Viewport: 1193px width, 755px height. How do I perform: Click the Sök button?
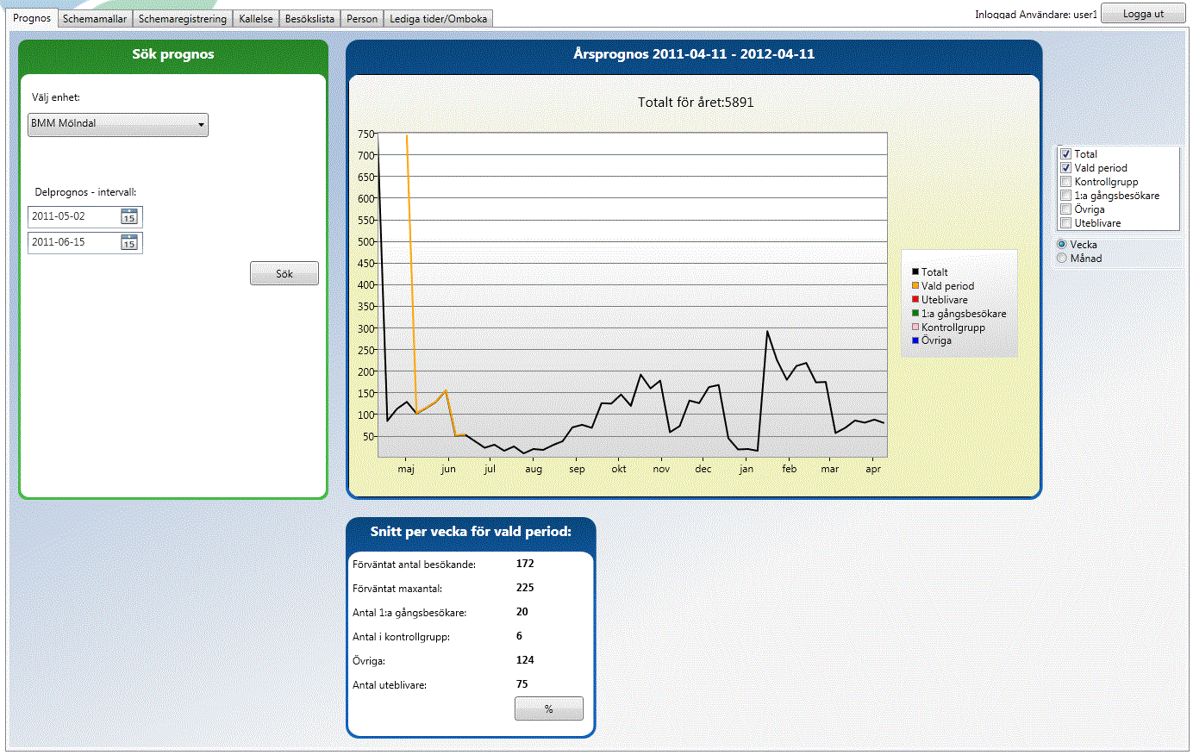click(284, 274)
